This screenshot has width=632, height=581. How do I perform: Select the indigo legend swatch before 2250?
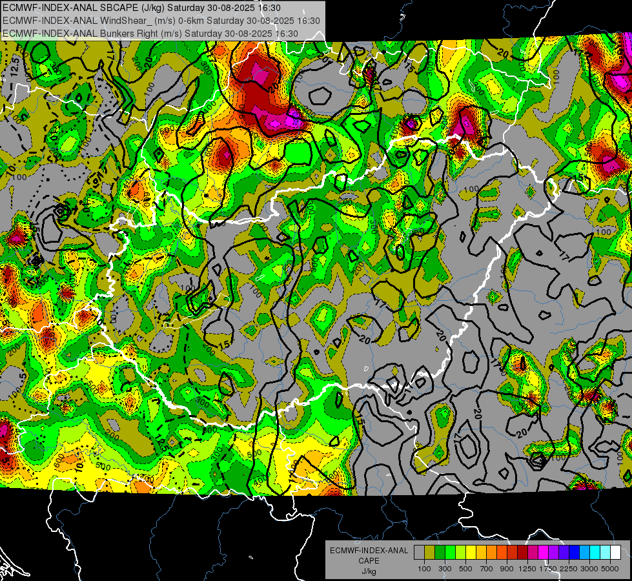click(x=564, y=553)
